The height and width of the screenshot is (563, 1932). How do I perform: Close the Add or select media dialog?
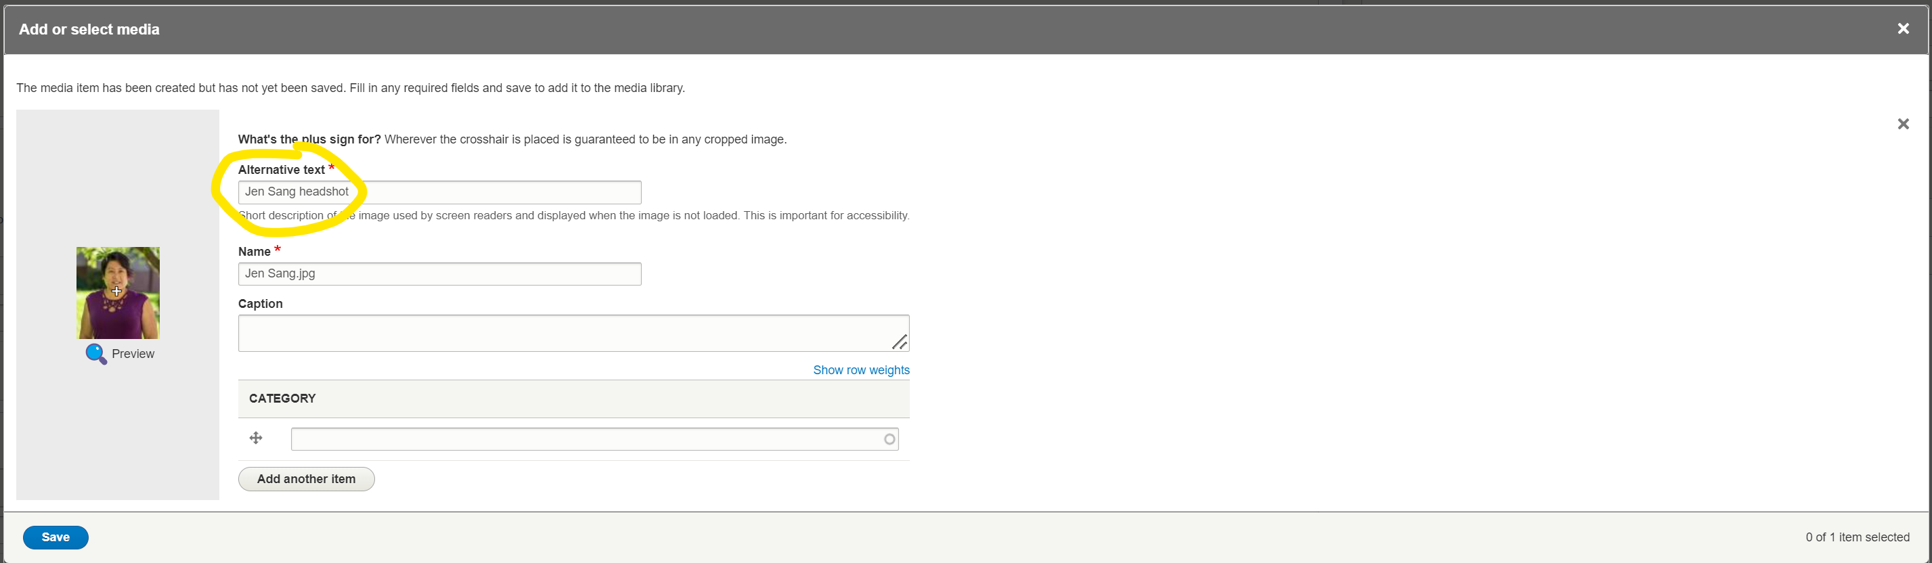[1903, 29]
